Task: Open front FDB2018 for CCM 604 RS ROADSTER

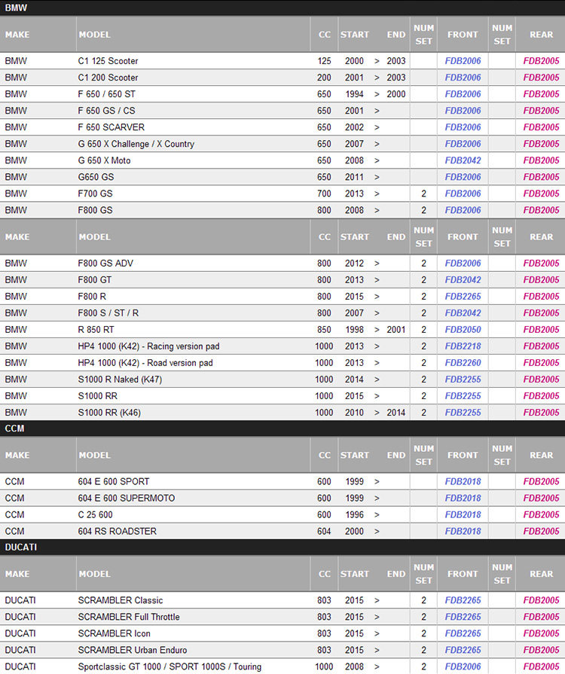Action: (463, 531)
